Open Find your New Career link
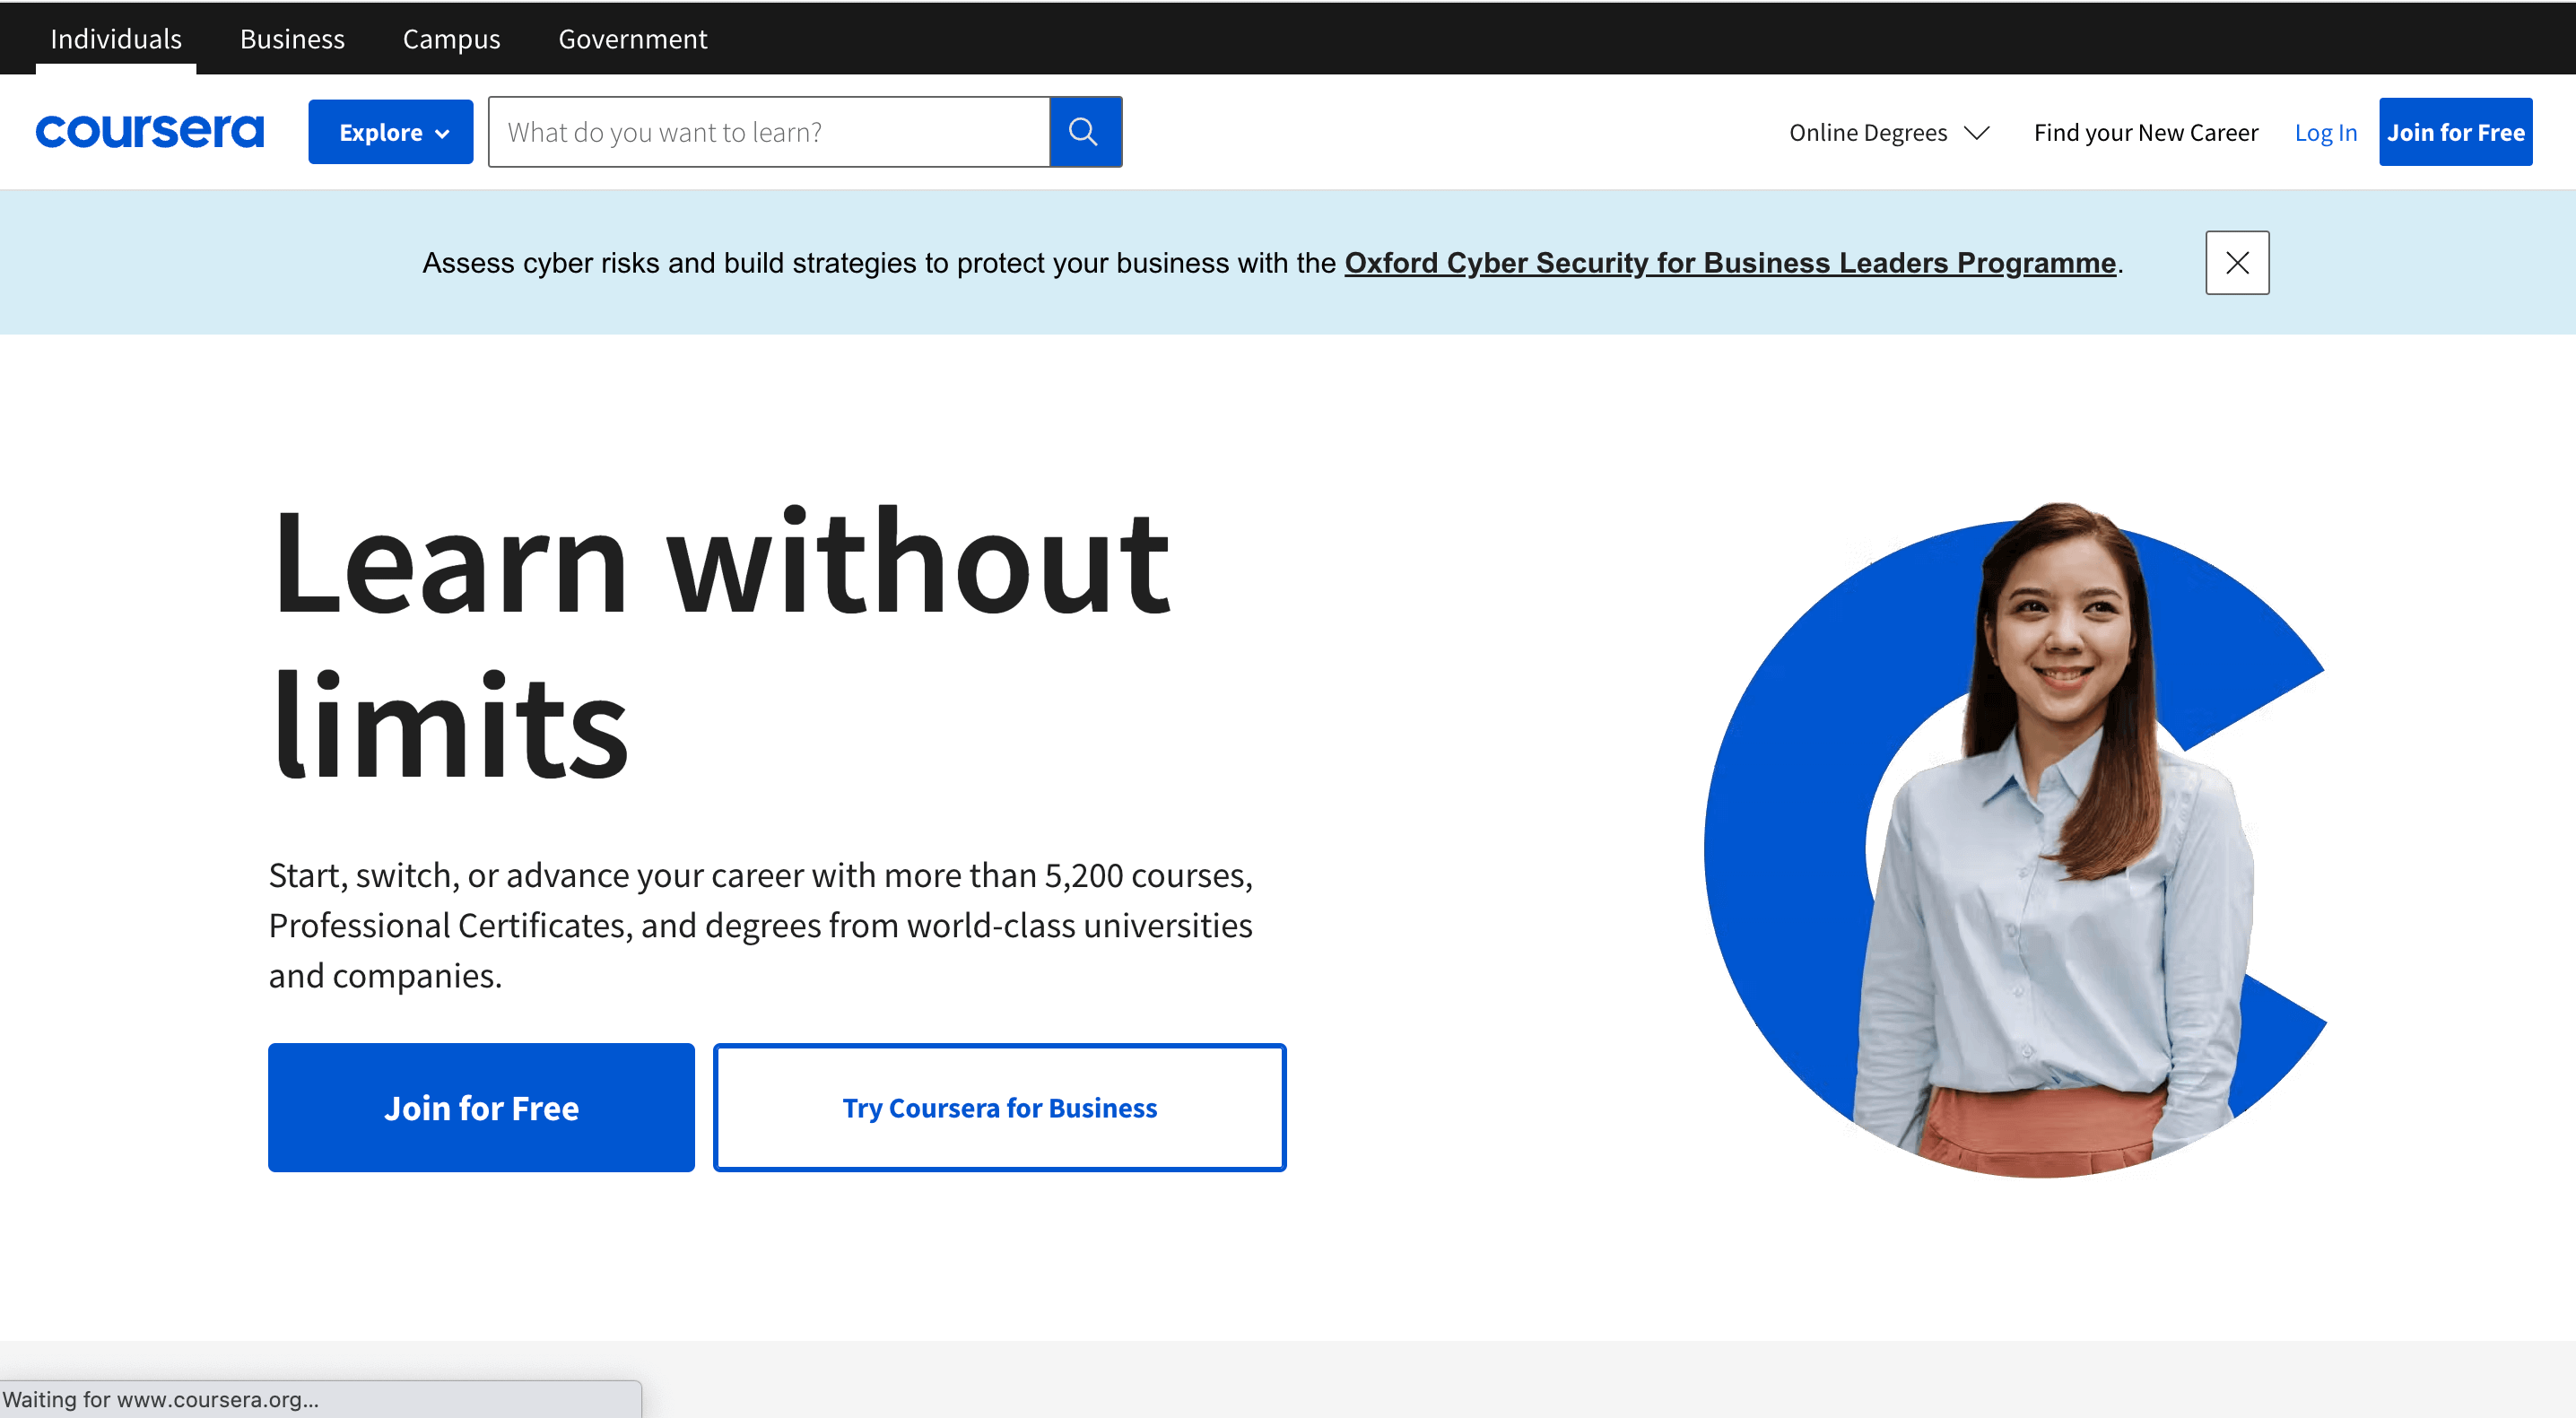 [x=2145, y=132]
